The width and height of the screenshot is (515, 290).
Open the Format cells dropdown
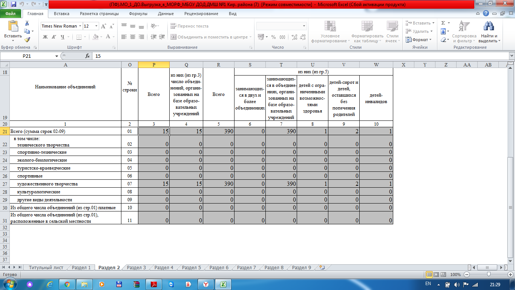tap(420, 40)
